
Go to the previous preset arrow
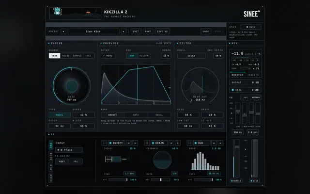coord(63,32)
